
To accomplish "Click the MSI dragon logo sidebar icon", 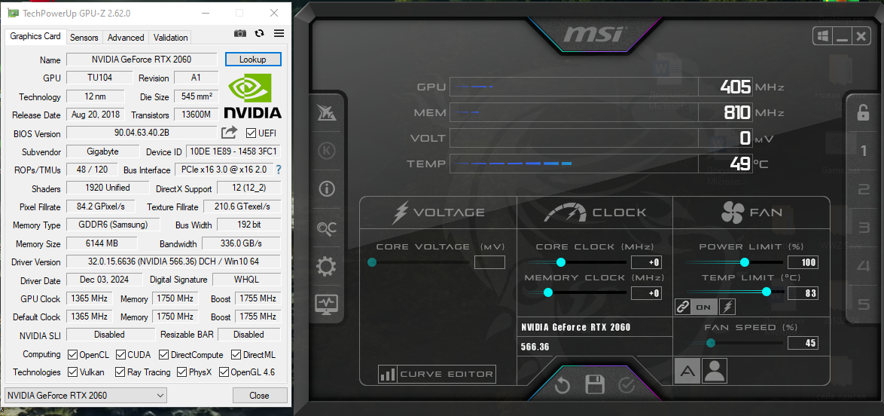I will (327, 113).
